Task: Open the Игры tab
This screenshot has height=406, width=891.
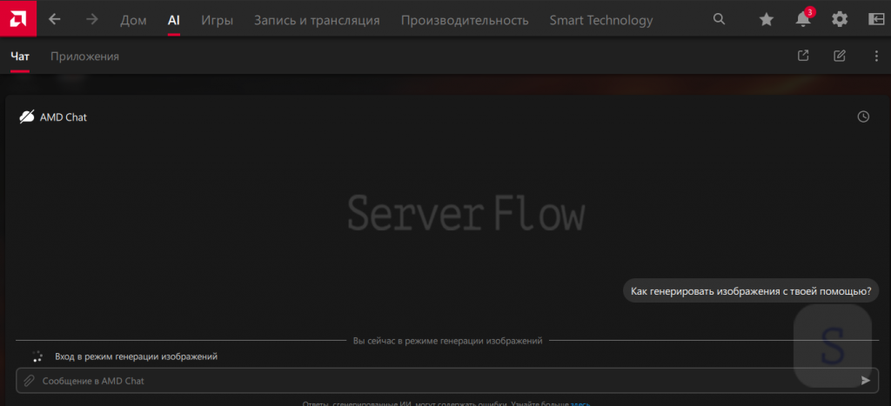Action: coord(217,21)
